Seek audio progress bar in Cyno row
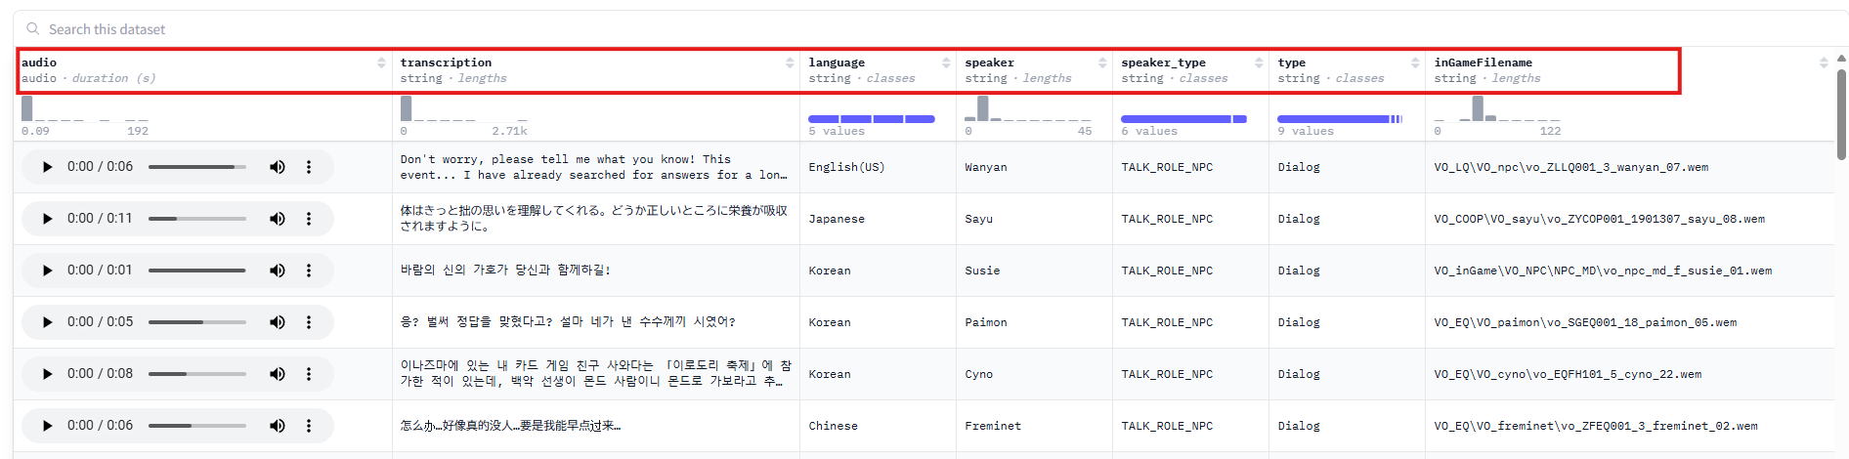The height and width of the screenshot is (459, 1849). [x=197, y=374]
